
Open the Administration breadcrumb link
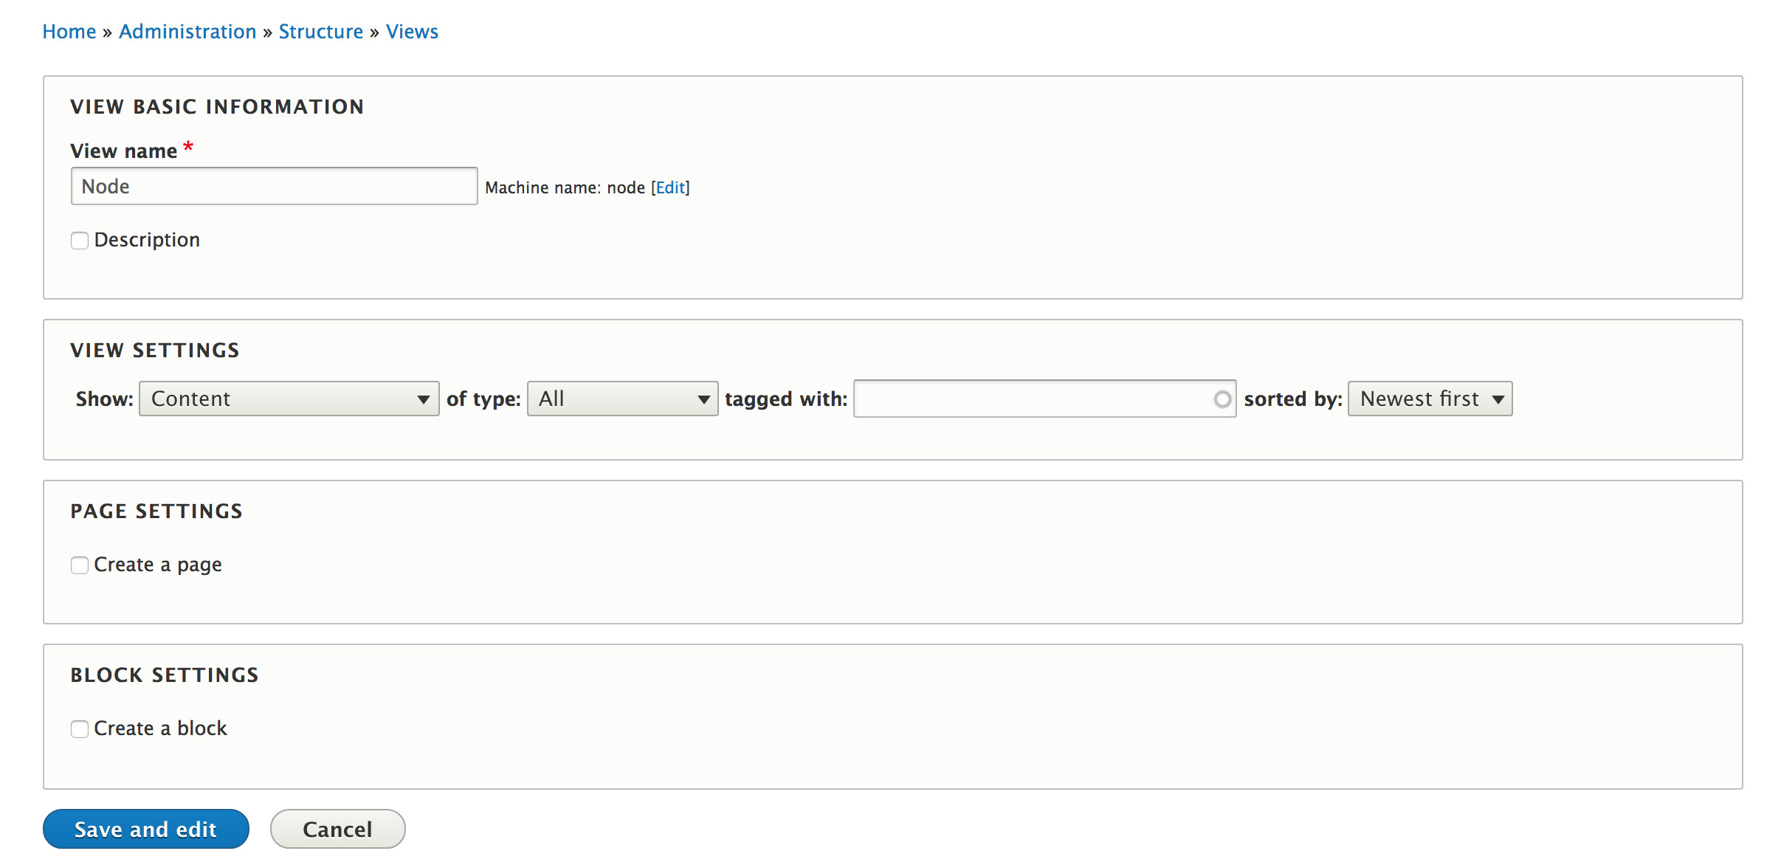[187, 31]
